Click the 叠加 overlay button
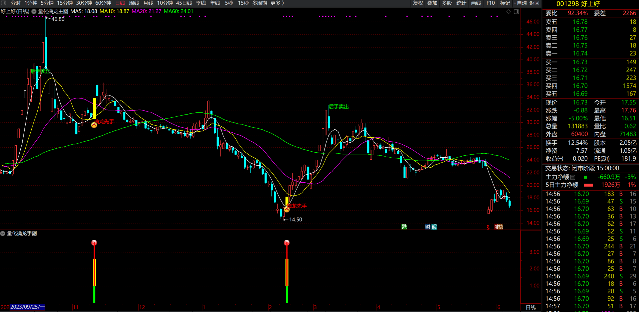 (x=432, y=3)
